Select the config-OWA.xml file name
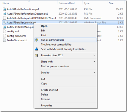127x112 pixels. pyautogui.click(x=16, y=36)
